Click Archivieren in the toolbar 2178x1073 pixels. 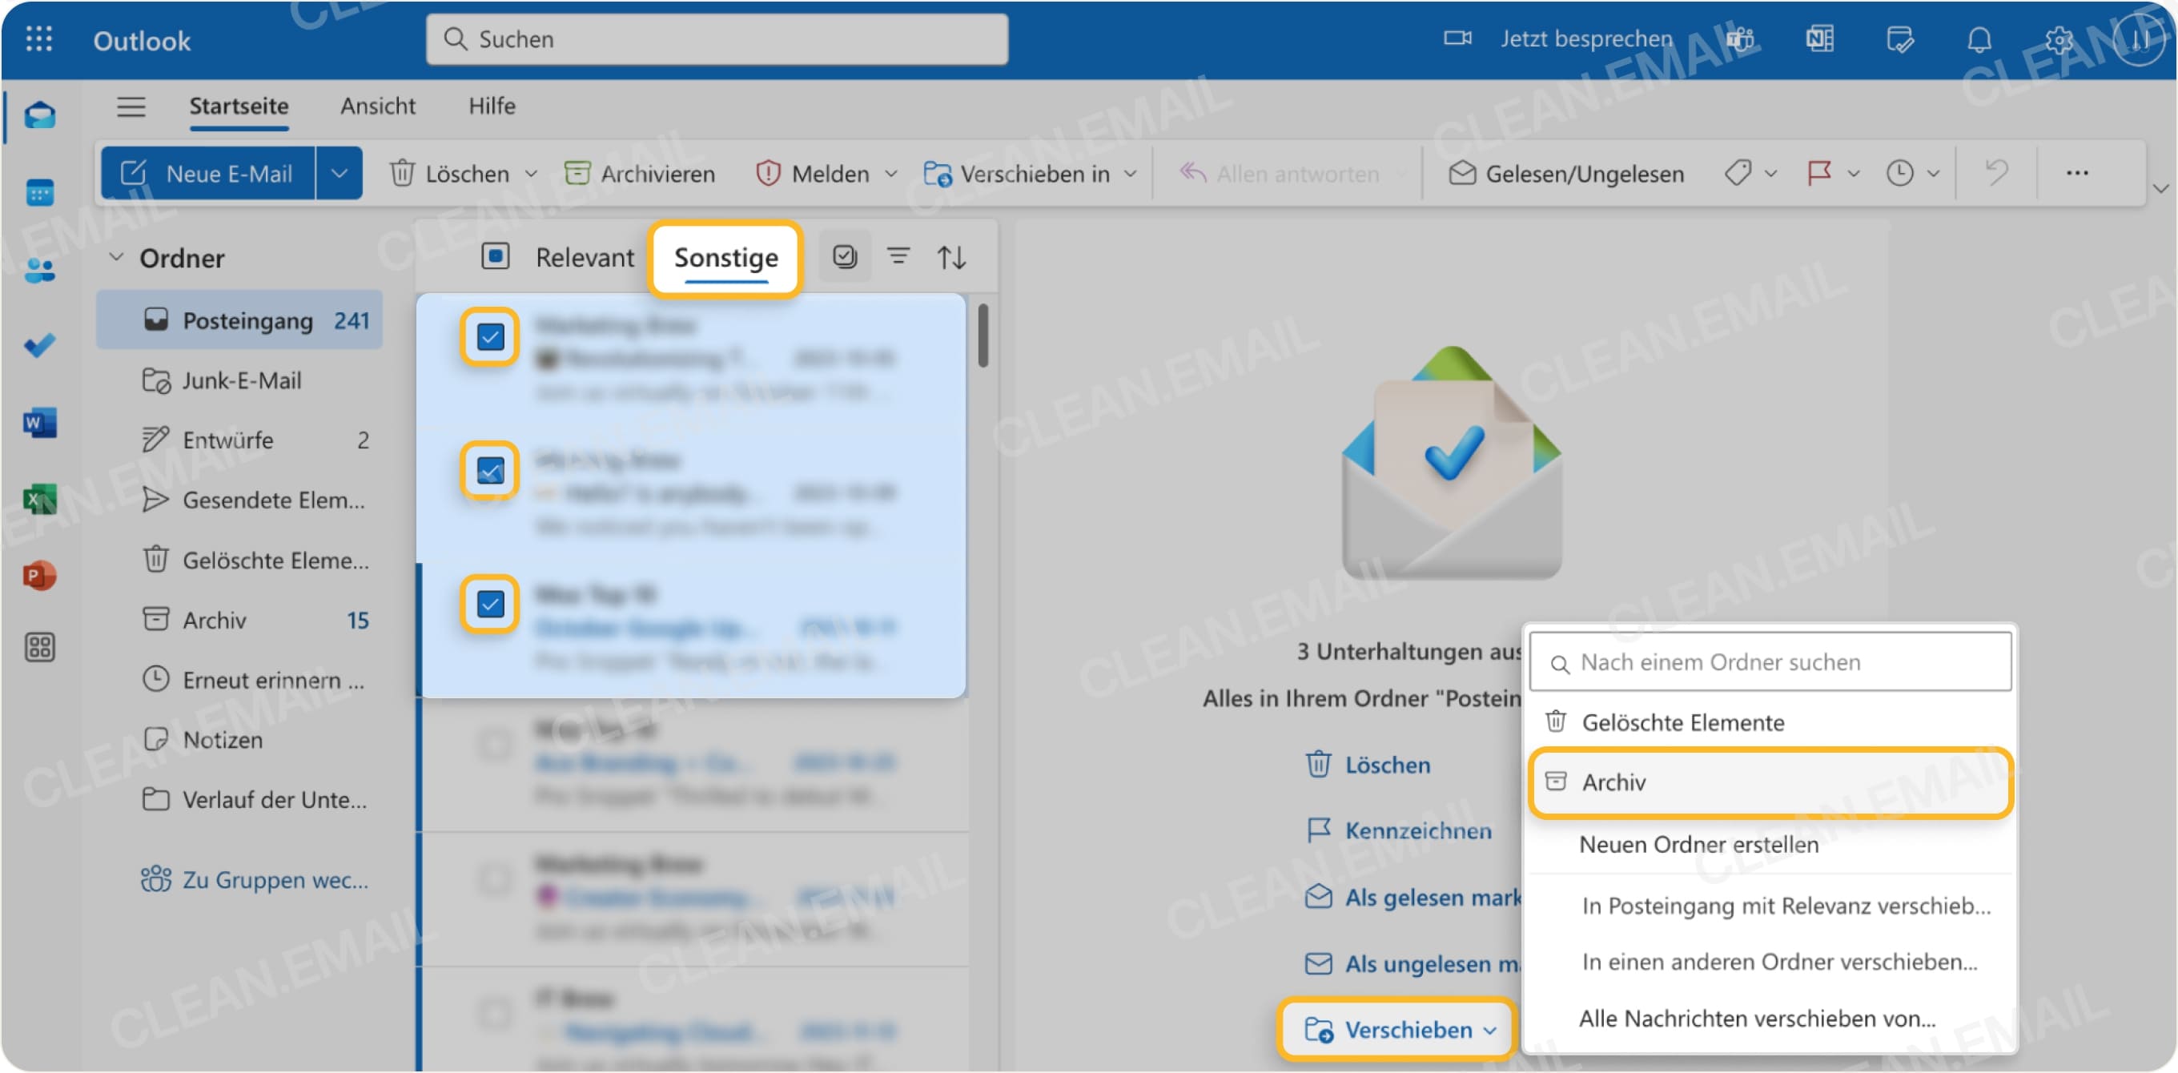[639, 175]
